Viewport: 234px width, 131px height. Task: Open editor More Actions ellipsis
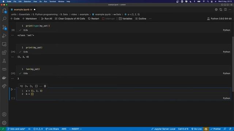(x=230, y=10)
